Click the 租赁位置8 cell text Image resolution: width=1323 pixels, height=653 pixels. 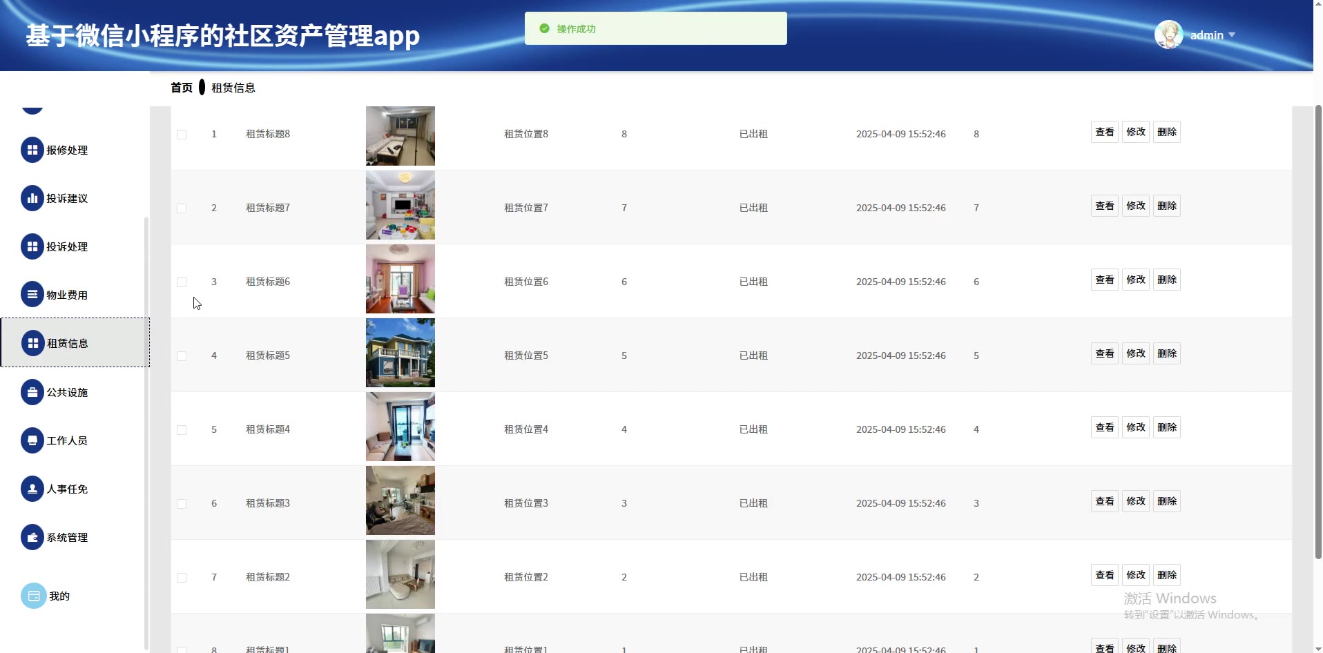click(526, 134)
